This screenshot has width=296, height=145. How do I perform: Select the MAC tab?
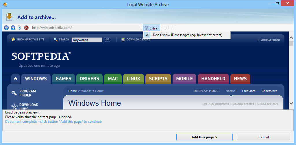click(113, 79)
